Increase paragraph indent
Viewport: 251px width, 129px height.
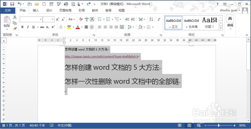pyautogui.click(x=133, y=19)
